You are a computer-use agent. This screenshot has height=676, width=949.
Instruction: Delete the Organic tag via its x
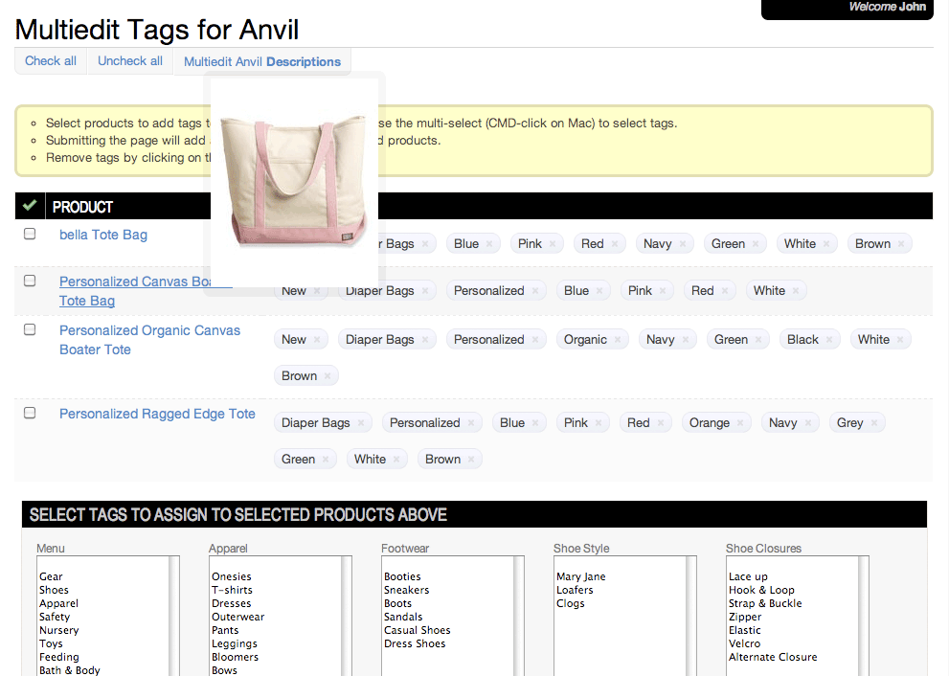[x=616, y=340]
